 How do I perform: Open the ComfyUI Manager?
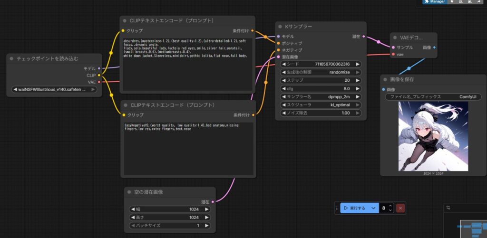click(x=433, y=2)
